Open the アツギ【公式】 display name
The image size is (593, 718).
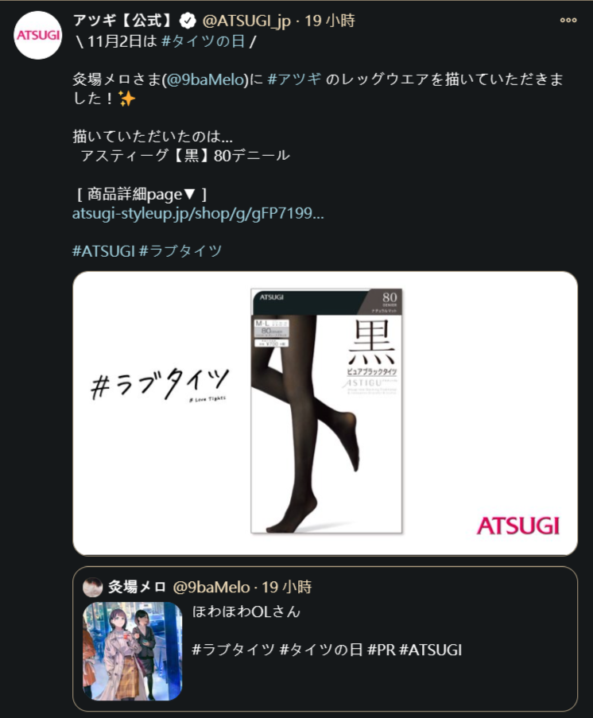pyautogui.click(x=125, y=21)
